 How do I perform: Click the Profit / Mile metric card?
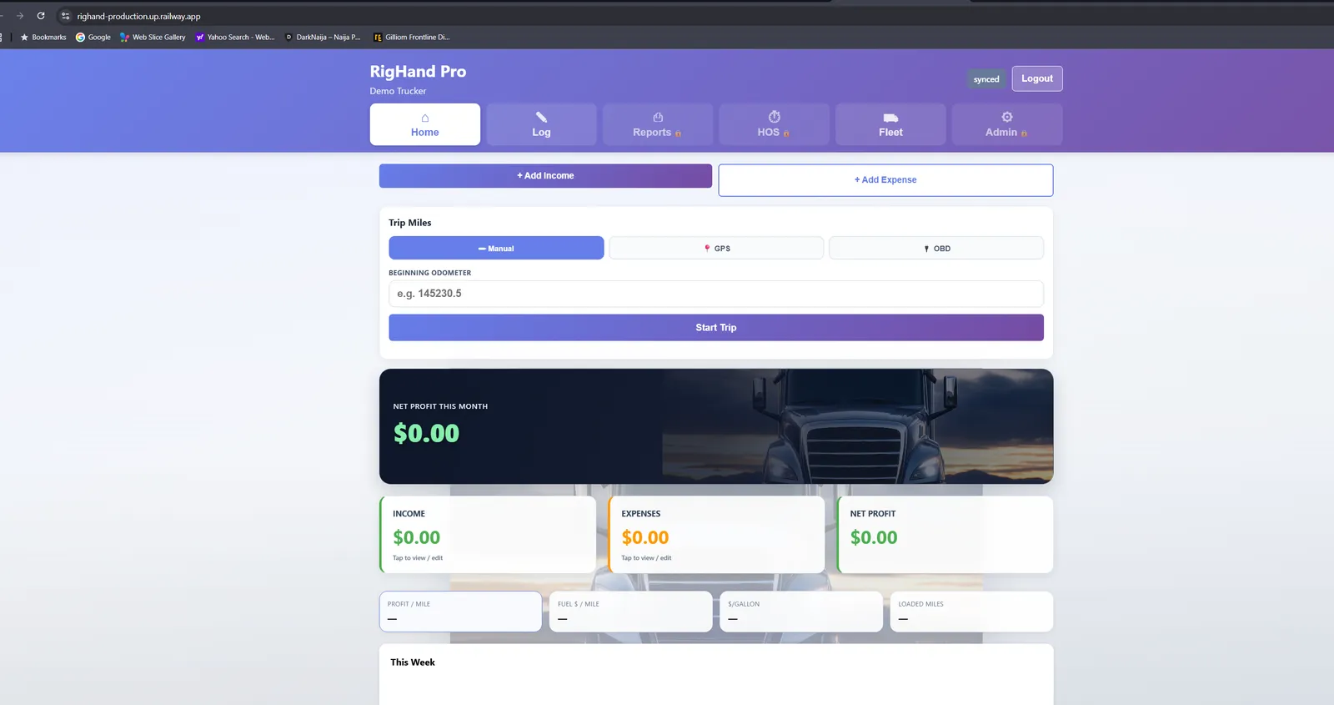coord(460,612)
